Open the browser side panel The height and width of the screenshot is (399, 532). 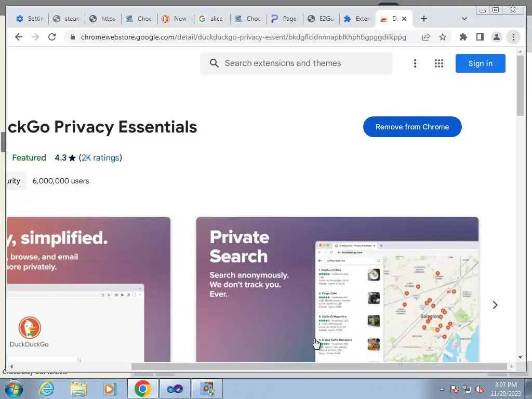click(x=480, y=37)
